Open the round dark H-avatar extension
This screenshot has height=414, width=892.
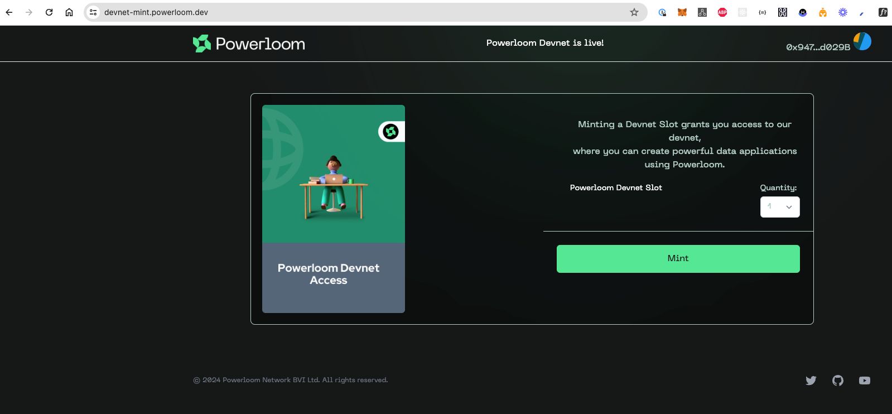(x=803, y=12)
